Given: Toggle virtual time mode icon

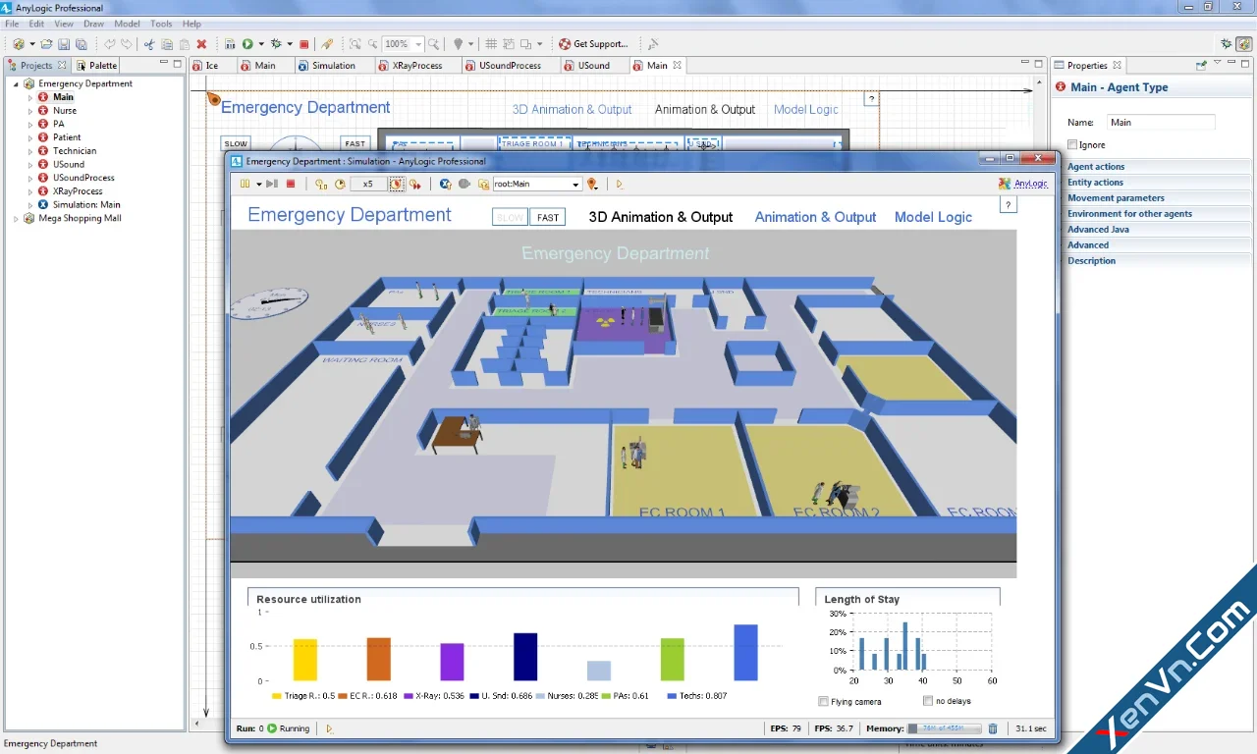Looking at the screenshot, I should click(x=396, y=184).
